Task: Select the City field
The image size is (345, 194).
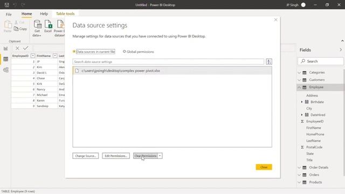Action: 309,108
